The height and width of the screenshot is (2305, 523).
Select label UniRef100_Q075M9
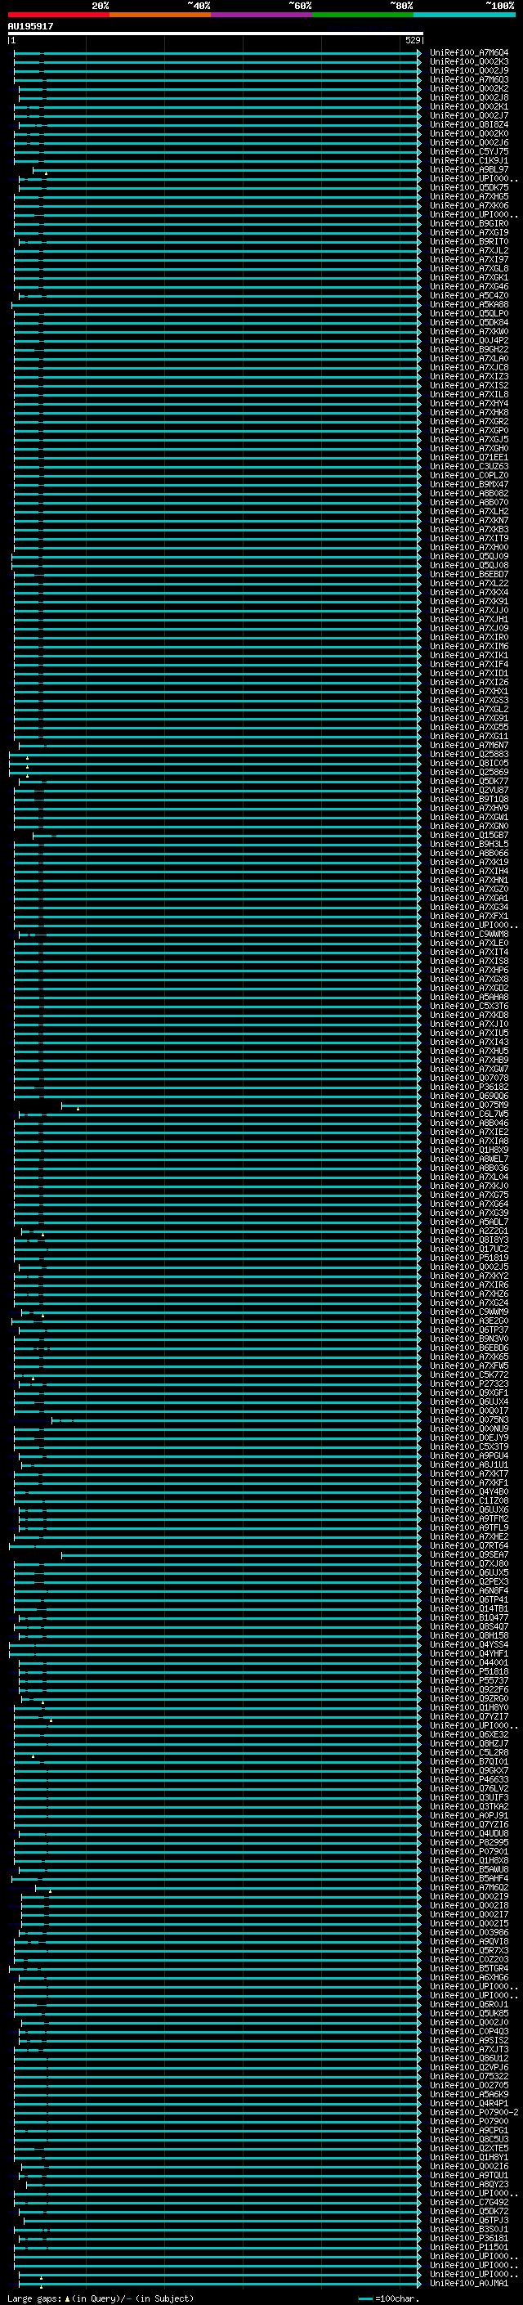tap(469, 1105)
